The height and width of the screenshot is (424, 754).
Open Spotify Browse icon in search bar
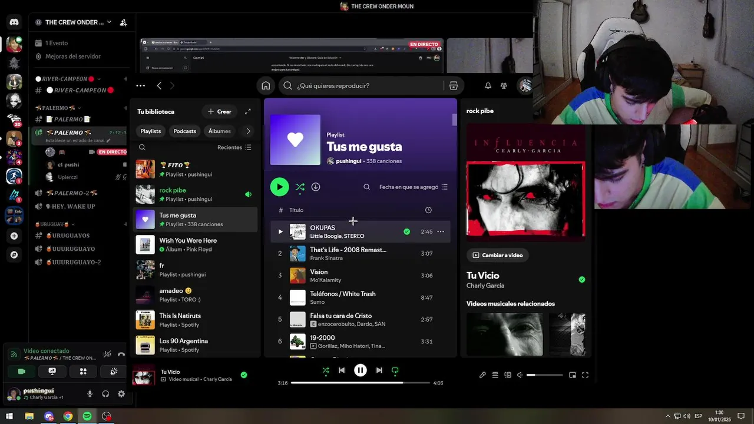[x=454, y=85]
